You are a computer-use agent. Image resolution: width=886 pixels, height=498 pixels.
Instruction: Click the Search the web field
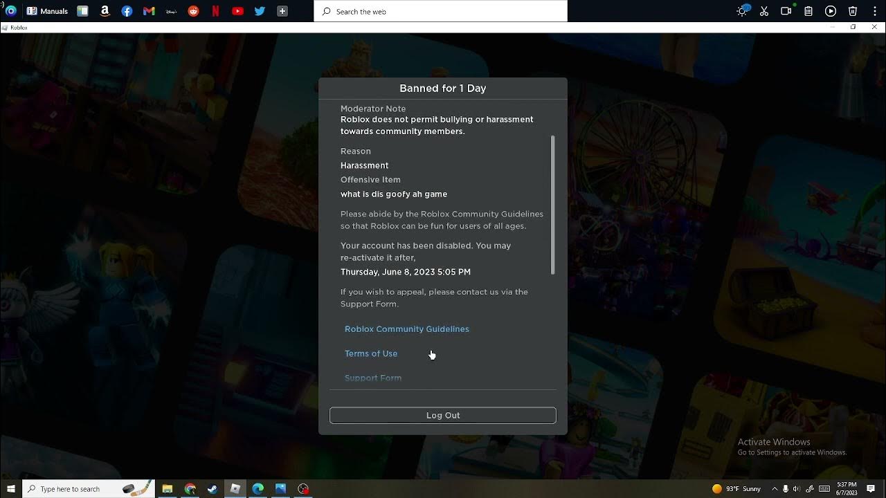click(441, 11)
